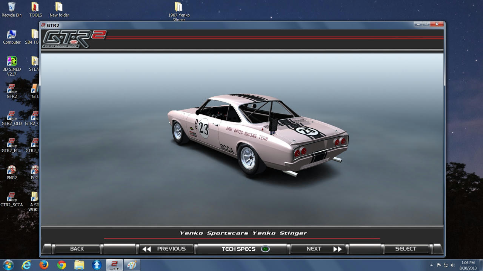Open the TOOLS folder on desktop
Screen dimensions: 483x271
(35, 10)
